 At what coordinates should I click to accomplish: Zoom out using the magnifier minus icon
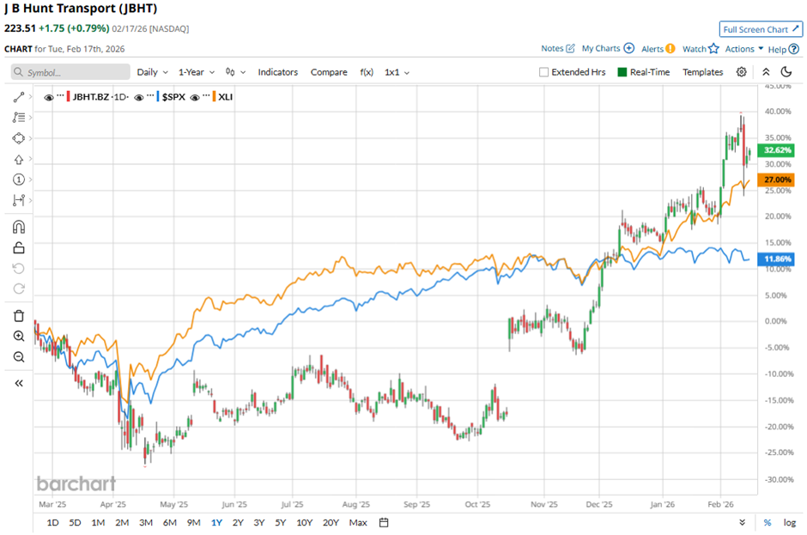click(x=19, y=356)
